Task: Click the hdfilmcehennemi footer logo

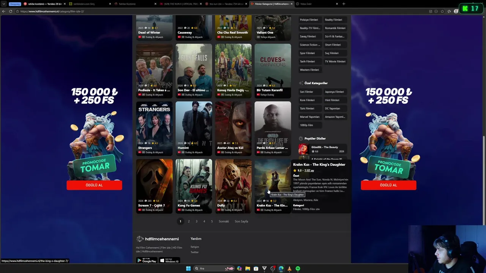Action: click(x=158, y=239)
